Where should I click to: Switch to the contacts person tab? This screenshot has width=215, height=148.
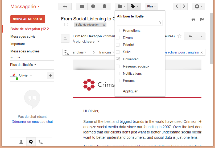21,142
